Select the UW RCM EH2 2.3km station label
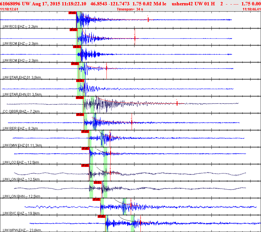261x232 pixels. pos(20,60)
